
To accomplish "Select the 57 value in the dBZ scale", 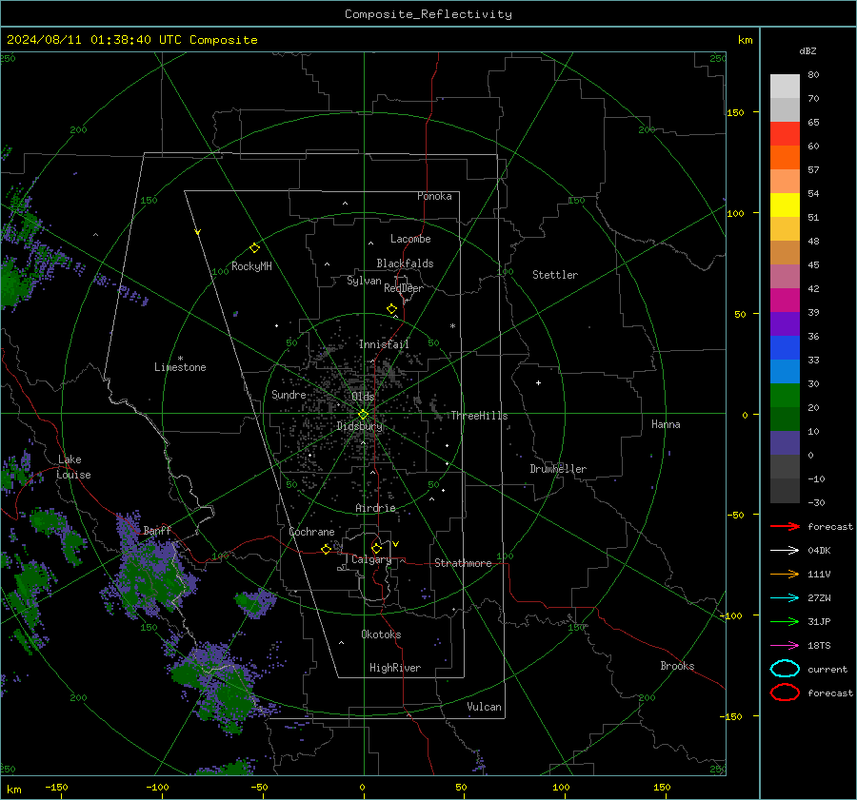I will 813,170.
